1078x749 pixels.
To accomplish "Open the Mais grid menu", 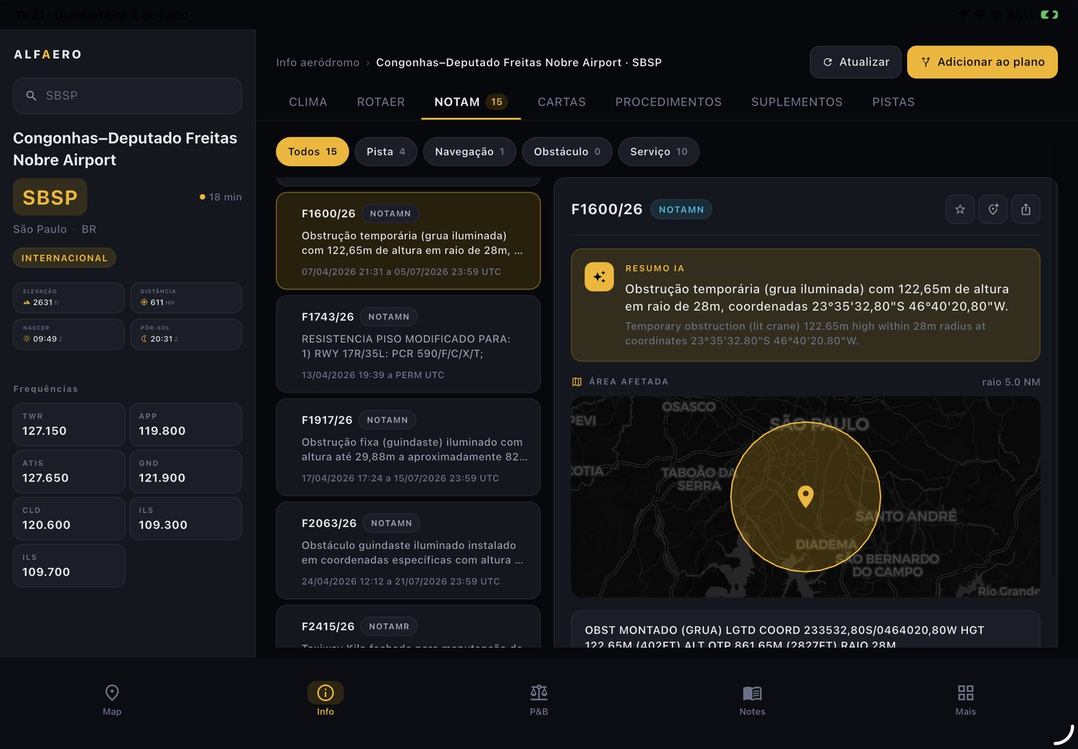I will (x=966, y=700).
